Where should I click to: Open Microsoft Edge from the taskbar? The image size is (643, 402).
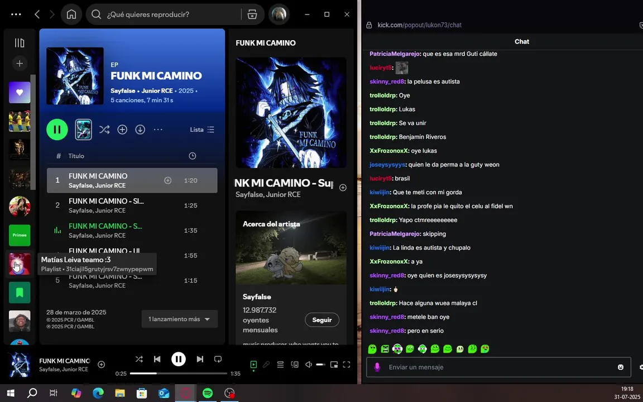(98, 394)
